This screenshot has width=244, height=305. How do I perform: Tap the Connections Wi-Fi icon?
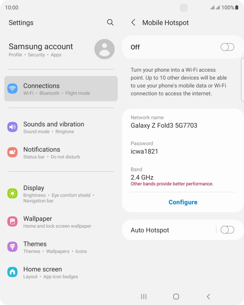(x=12, y=89)
